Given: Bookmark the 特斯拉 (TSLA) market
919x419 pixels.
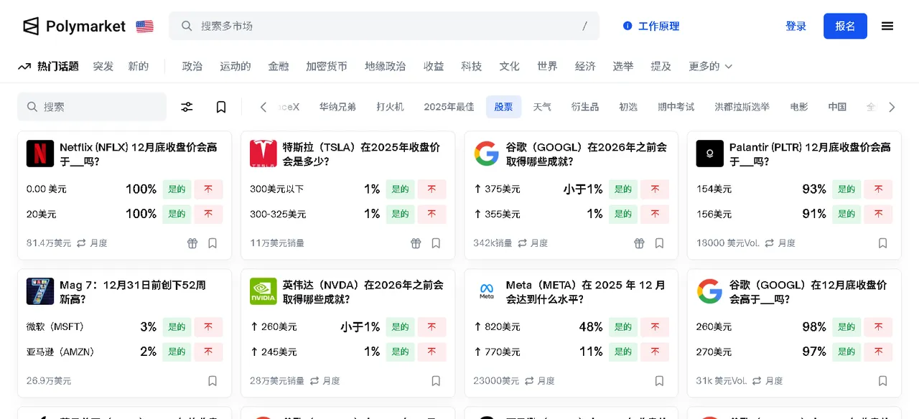Looking at the screenshot, I should (x=436, y=243).
